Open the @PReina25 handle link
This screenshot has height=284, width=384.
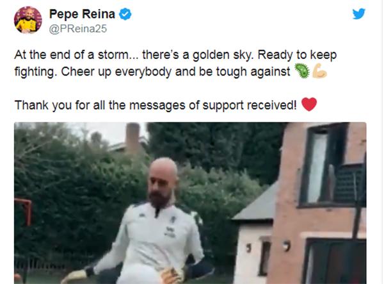pos(78,29)
